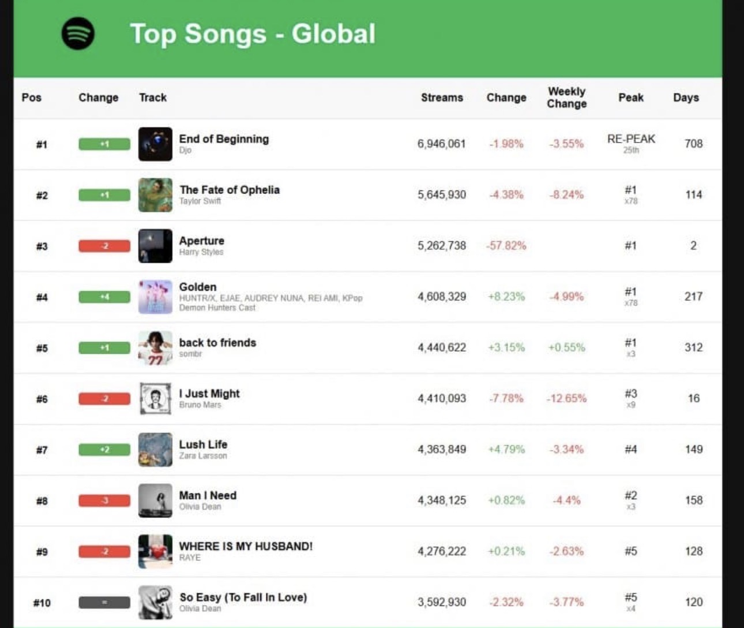Screen dimensions: 744x628
Task: Click the Harry Styles artist name
Action: pos(201,252)
